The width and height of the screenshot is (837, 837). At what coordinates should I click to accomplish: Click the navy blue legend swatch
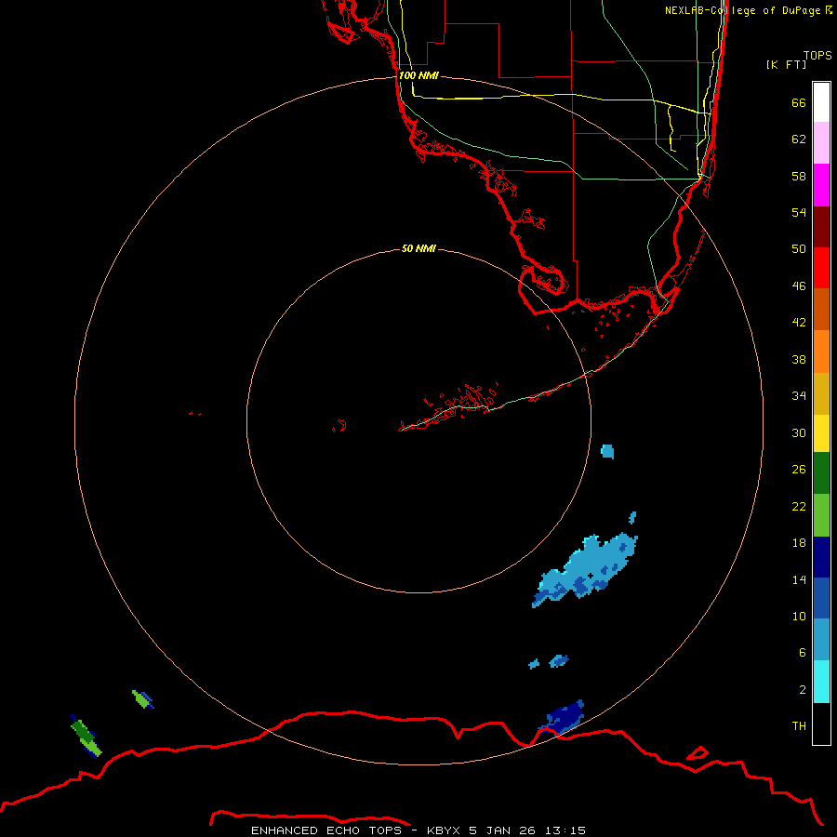(x=821, y=557)
